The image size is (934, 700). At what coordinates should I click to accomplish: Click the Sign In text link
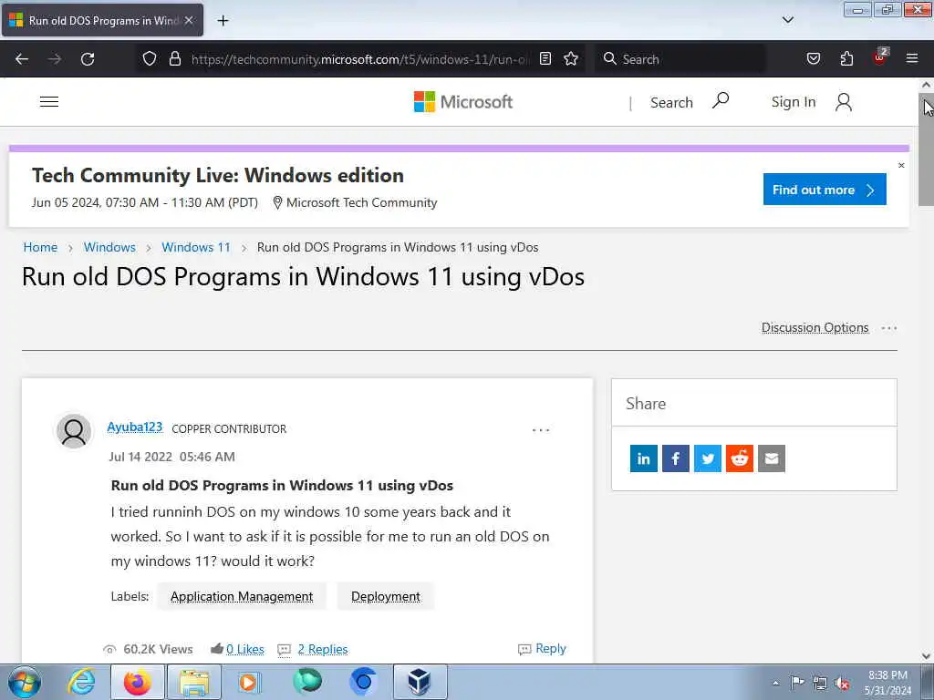coord(794,102)
